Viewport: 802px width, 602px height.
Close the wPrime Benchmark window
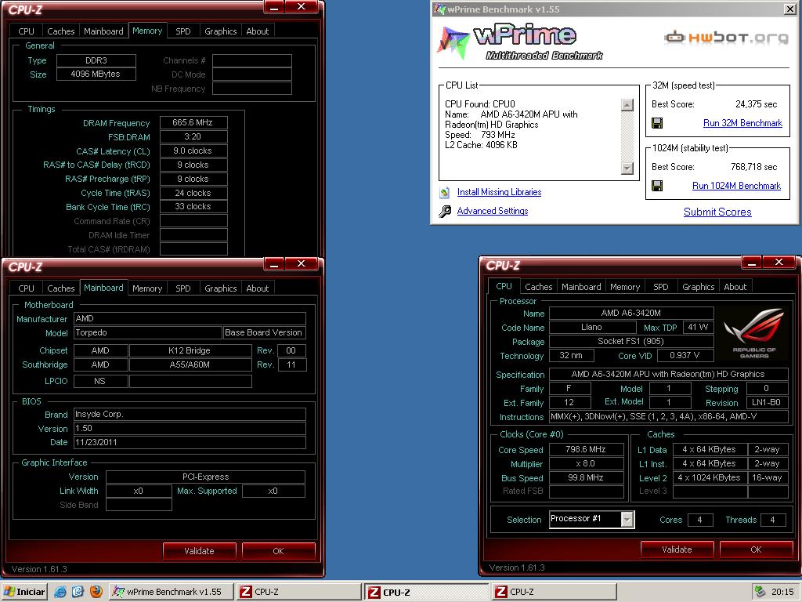click(789, 9)
